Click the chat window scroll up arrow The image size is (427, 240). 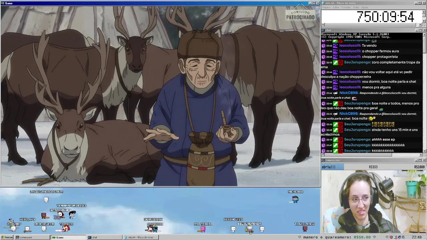(424, 35)
